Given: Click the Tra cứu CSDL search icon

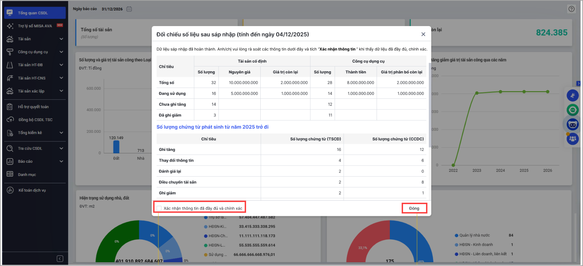Looking at the screenshot, I should click(x=10, y=148).
